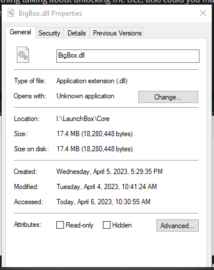Switch to the Details tab

[77, 33]
